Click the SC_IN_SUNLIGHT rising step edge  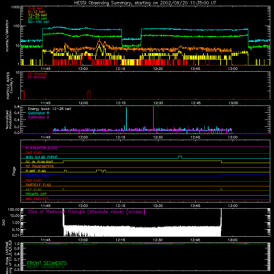pos(63,162)
